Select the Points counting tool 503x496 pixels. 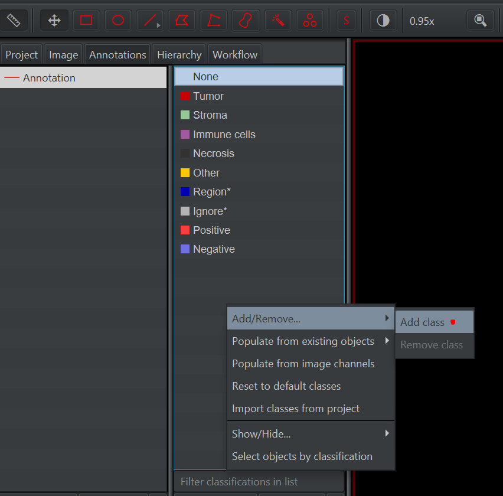[309, 20]
